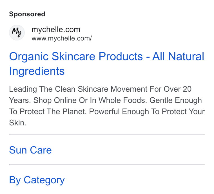This screenshot has width=214, height=194.
Task: Click All Natural in the blue headline
Action: pos(178,57)
